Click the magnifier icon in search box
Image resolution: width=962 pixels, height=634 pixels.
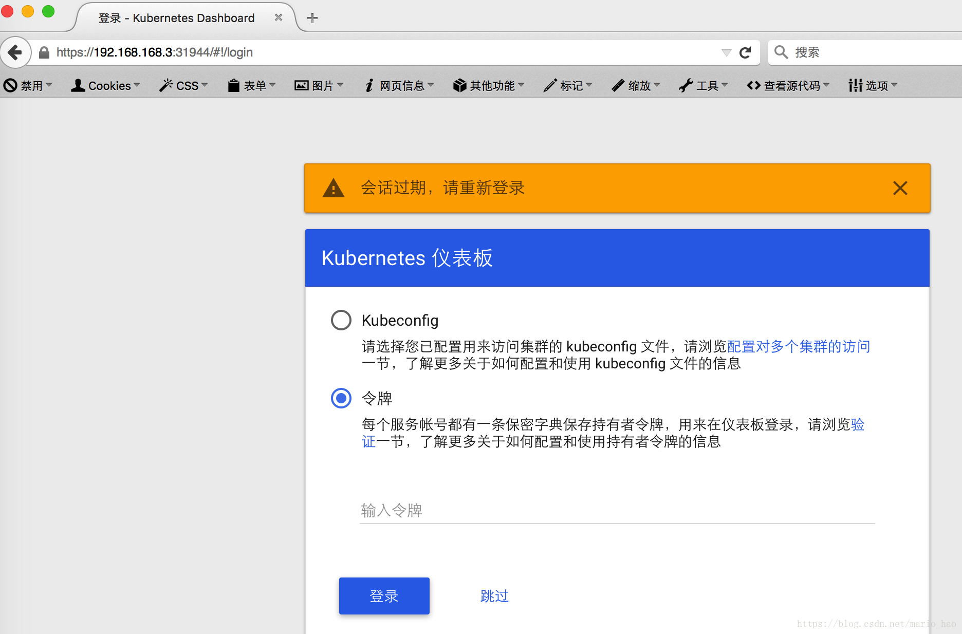781,52
